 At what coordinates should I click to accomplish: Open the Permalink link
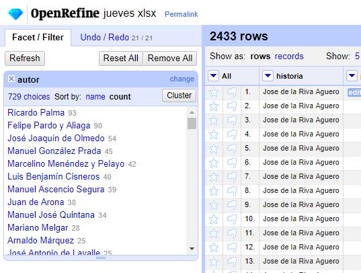[182, 14]
